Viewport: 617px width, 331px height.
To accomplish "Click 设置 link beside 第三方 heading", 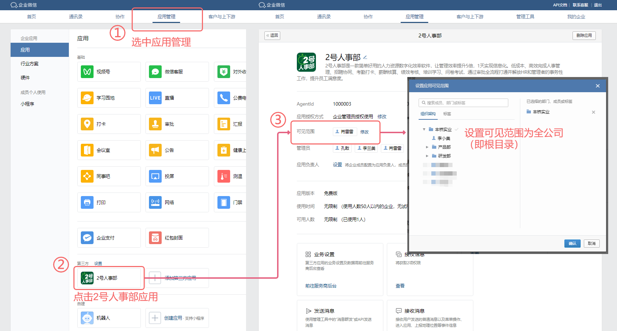I will click(x=98, y=264).
